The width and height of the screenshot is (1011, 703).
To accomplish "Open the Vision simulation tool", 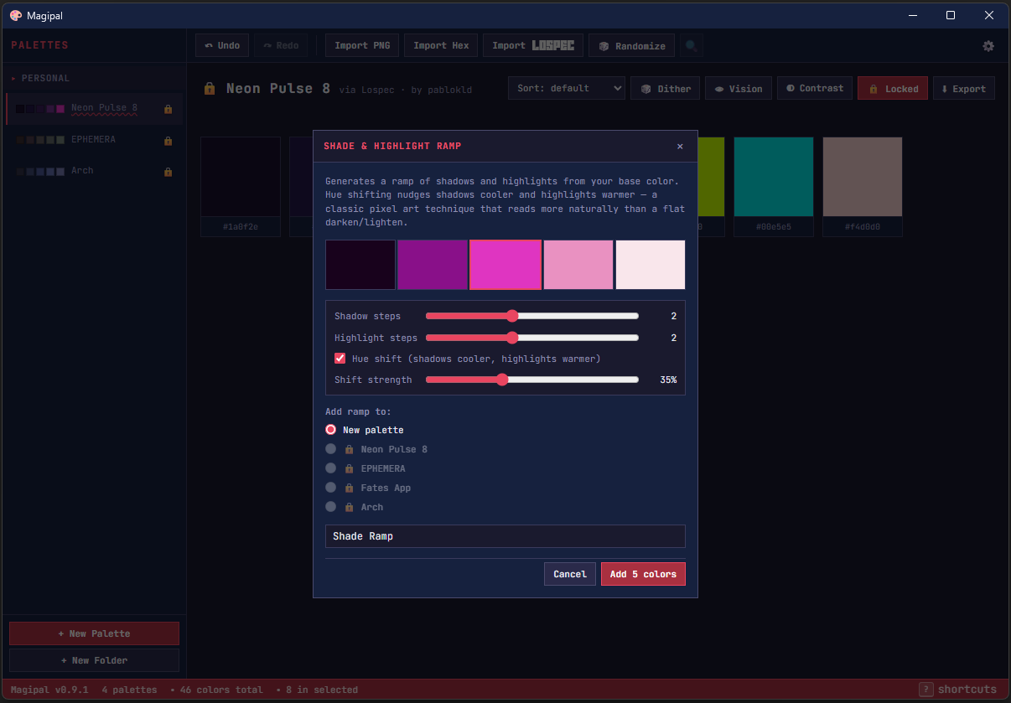I will pos(738,88).
